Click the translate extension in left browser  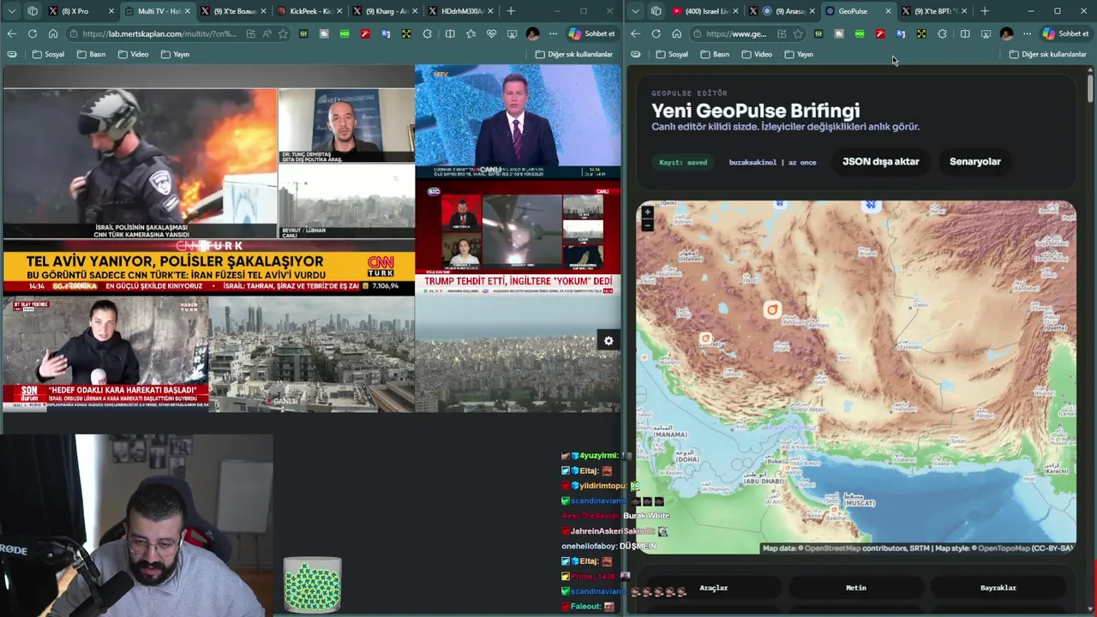pyautogui.click(x=386, y=33)
